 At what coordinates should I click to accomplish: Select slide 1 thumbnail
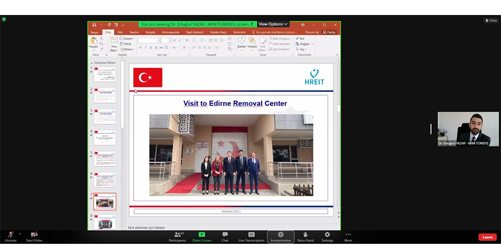[105, 74]
